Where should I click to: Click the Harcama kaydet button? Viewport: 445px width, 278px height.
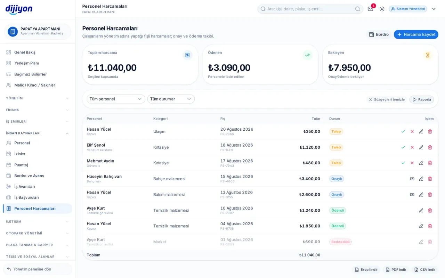point(416,34)
